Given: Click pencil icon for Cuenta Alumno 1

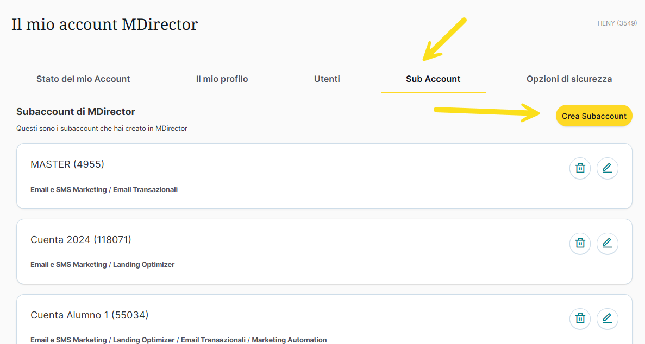Looking at the screenshot, I should point(607,318).
